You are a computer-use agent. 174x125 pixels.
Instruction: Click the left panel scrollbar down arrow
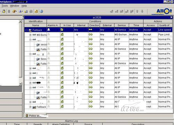click(x=20, y=84)
